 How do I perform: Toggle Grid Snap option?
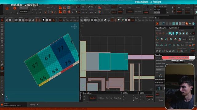[101, 98]
